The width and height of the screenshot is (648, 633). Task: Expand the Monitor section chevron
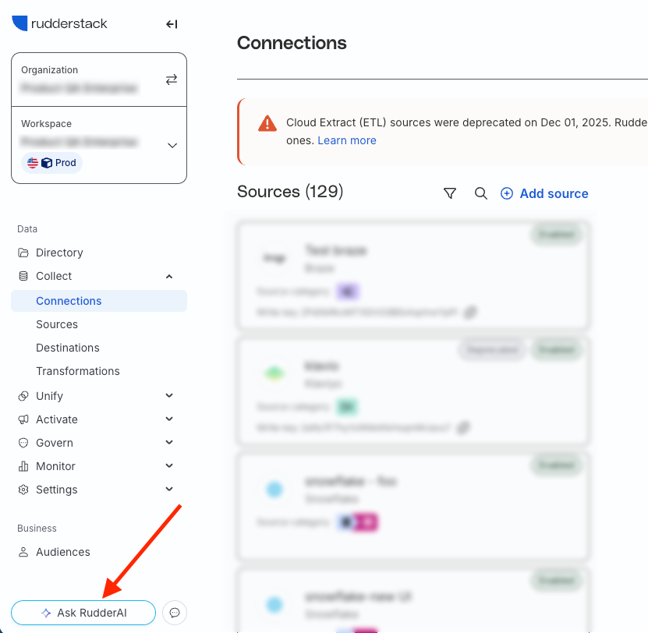point(169,465)
